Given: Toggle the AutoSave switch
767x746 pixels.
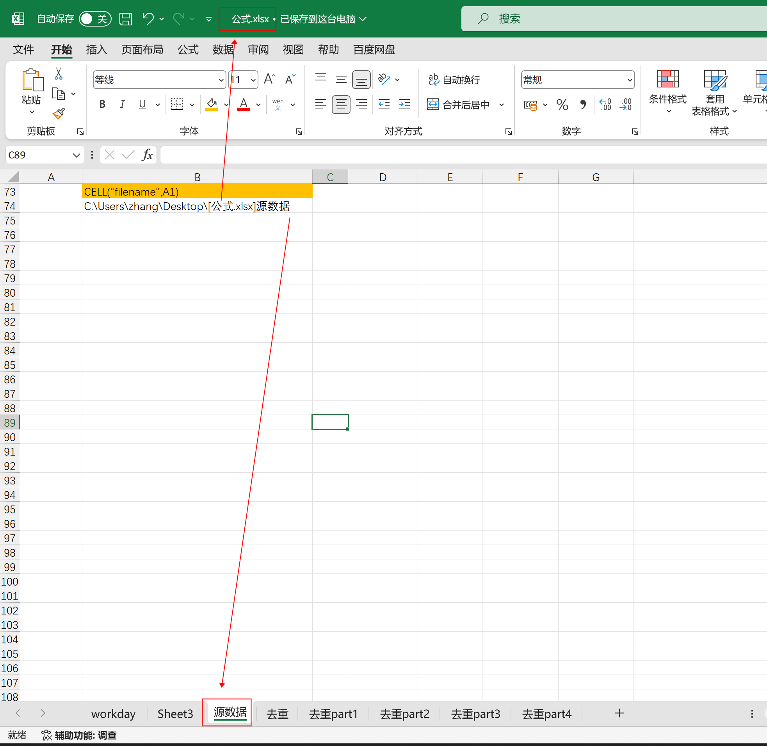Looking at the screenshot, I should tap(95, 19).
